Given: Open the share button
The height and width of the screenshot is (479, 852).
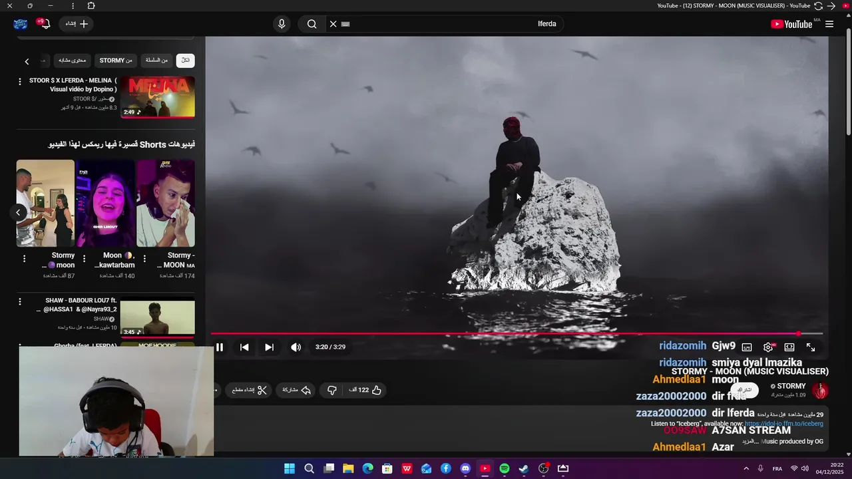Looking at the screenshot, I should click(297, 391).
